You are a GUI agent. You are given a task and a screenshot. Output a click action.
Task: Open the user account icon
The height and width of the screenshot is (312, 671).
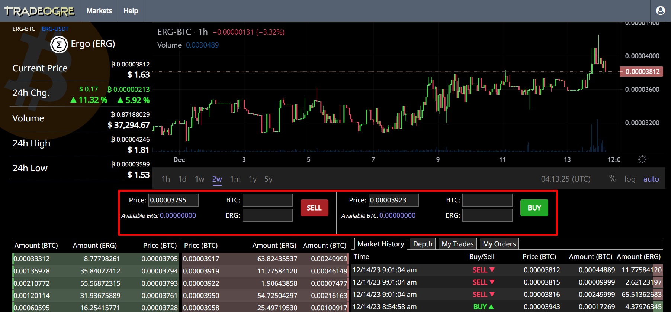click(661, 11)
